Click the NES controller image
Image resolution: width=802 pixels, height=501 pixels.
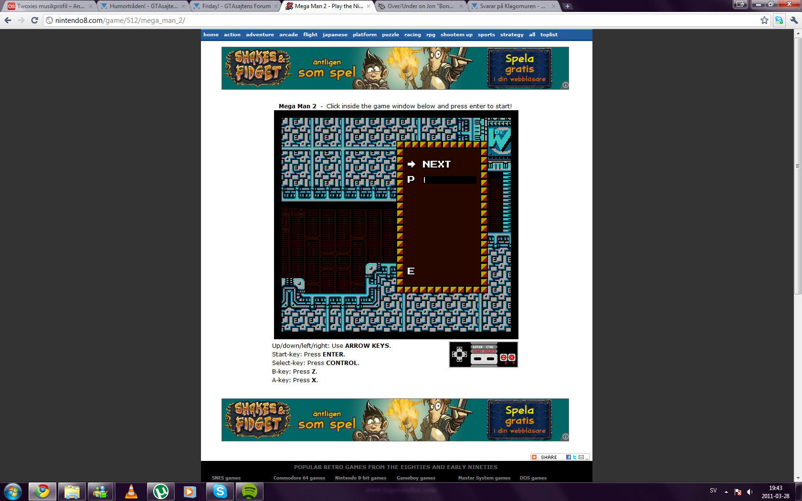tap(483, 355)
